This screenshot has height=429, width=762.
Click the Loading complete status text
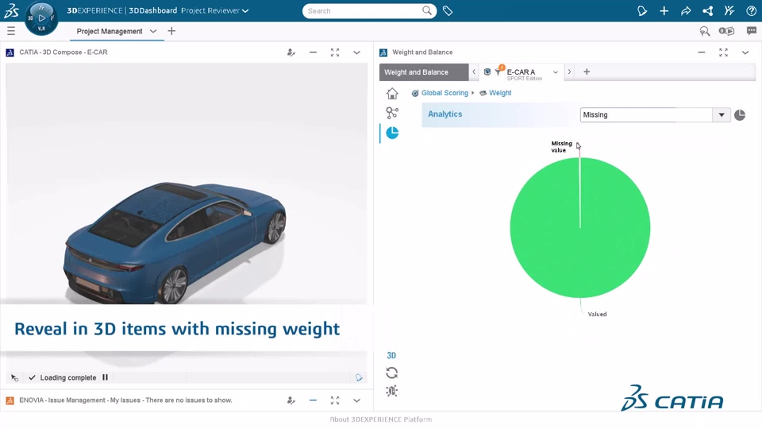(x=68, y=377)
